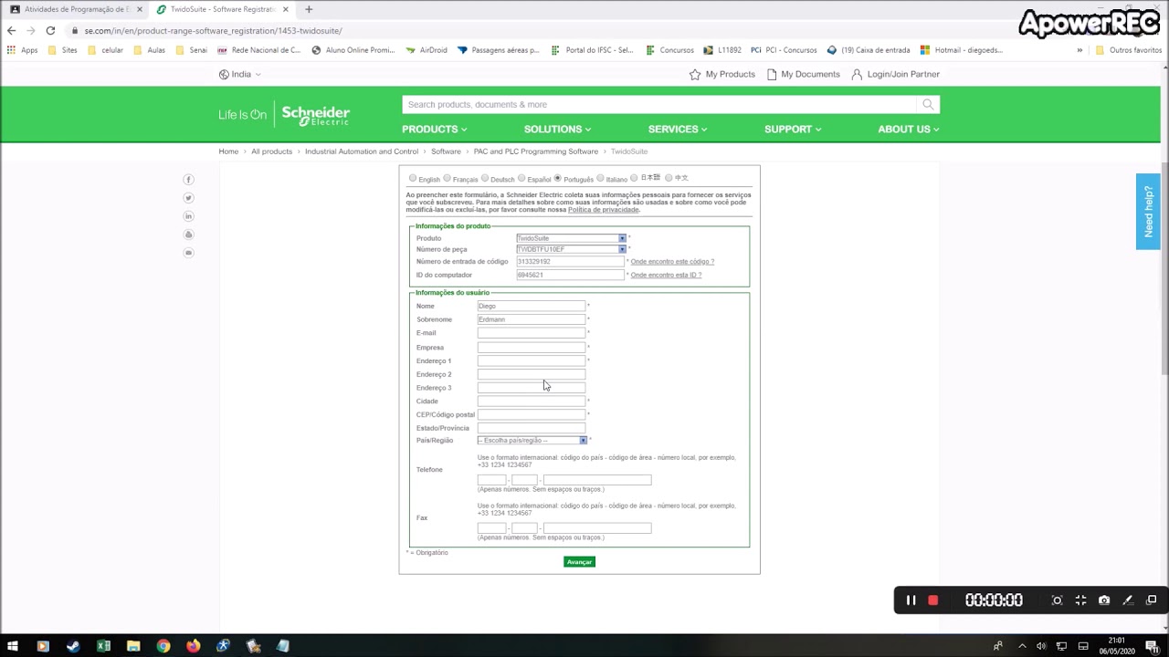The height and width of the screenshot is (657, 1169).
Task: Open the Windows Start menu
Action: click(x=13, y=646)
